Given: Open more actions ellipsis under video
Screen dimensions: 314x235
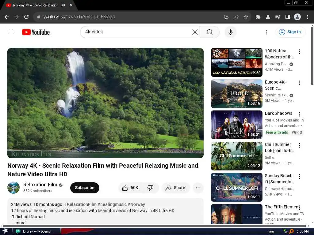Looking at the screenshot, I should [x=198, y=188].
